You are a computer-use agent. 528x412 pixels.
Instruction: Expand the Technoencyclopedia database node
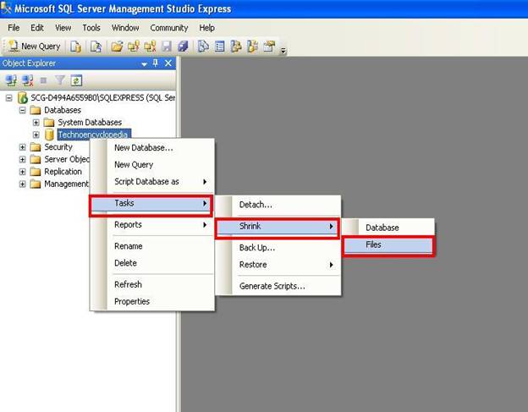point(36,135)
